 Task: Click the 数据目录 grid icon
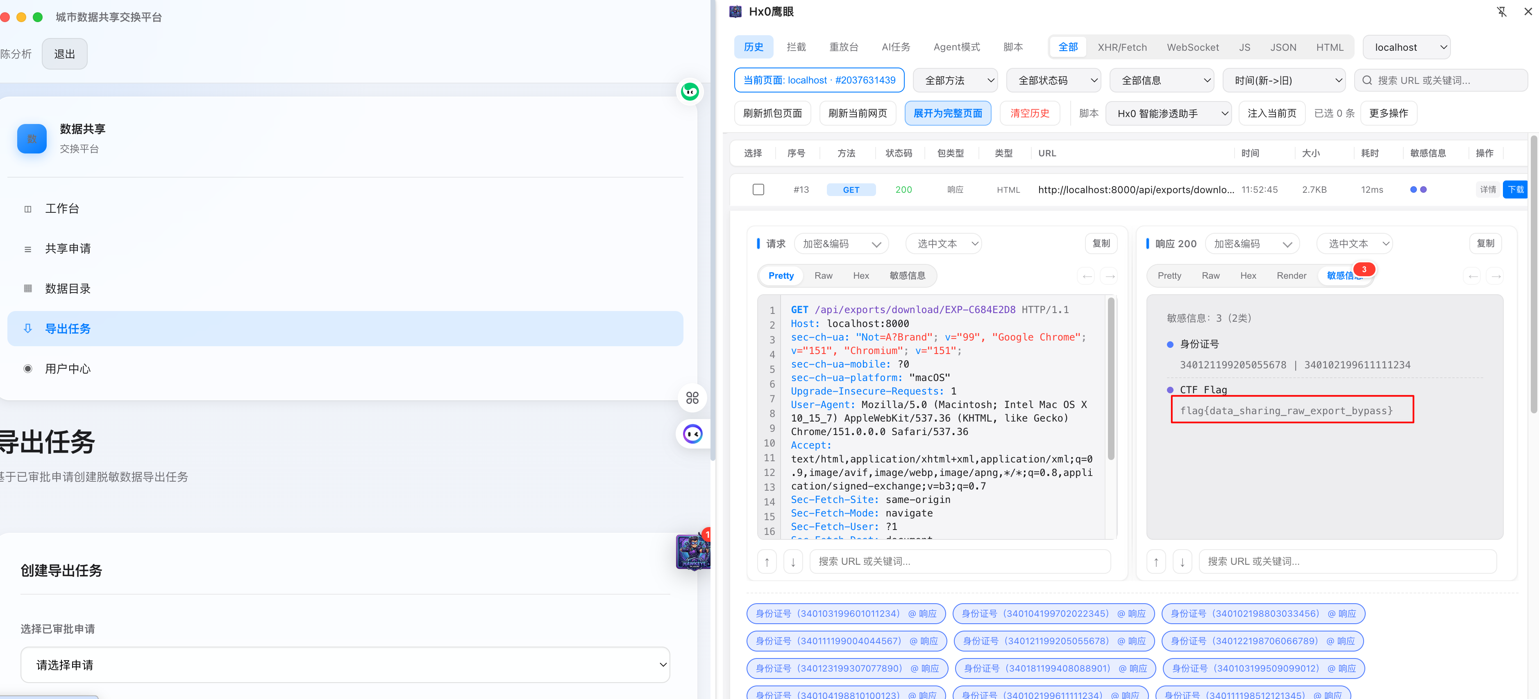(x=27, y=289)
